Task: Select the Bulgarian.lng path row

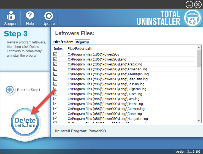Action: point(124,89)
